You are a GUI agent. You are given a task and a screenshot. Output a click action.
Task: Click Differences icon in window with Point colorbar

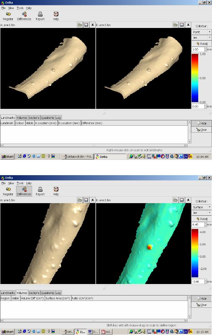[24, 16]
